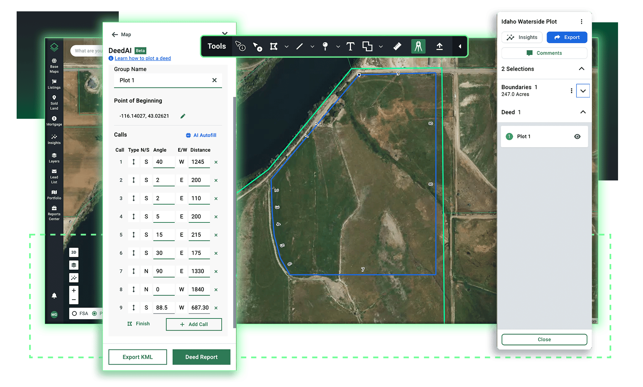Click call 1 angle field 40
Image resolution: width=643 pixels, height=387 pixels.
[x=164, y=162]
